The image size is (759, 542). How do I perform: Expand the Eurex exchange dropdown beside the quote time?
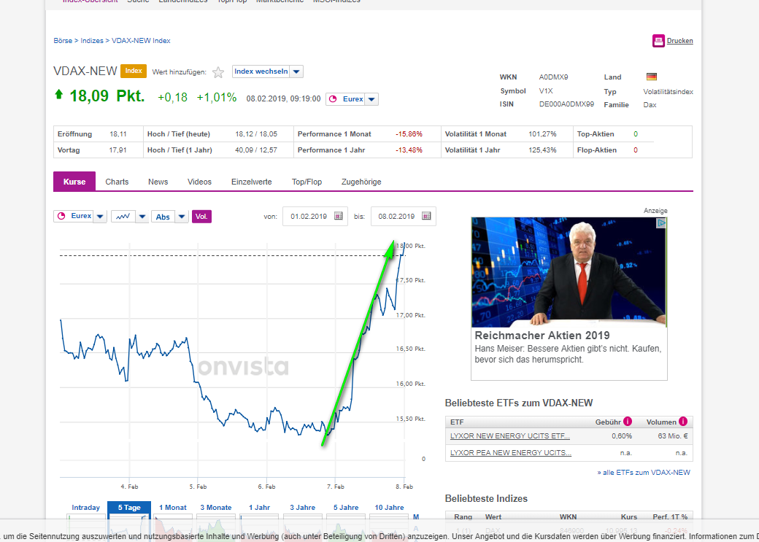pyautogui.click(x=371, y=99)
